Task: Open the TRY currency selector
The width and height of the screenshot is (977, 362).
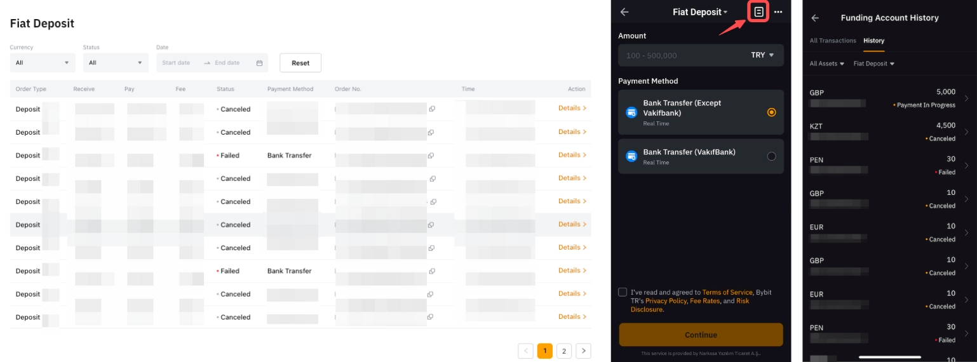Action: 762,55
